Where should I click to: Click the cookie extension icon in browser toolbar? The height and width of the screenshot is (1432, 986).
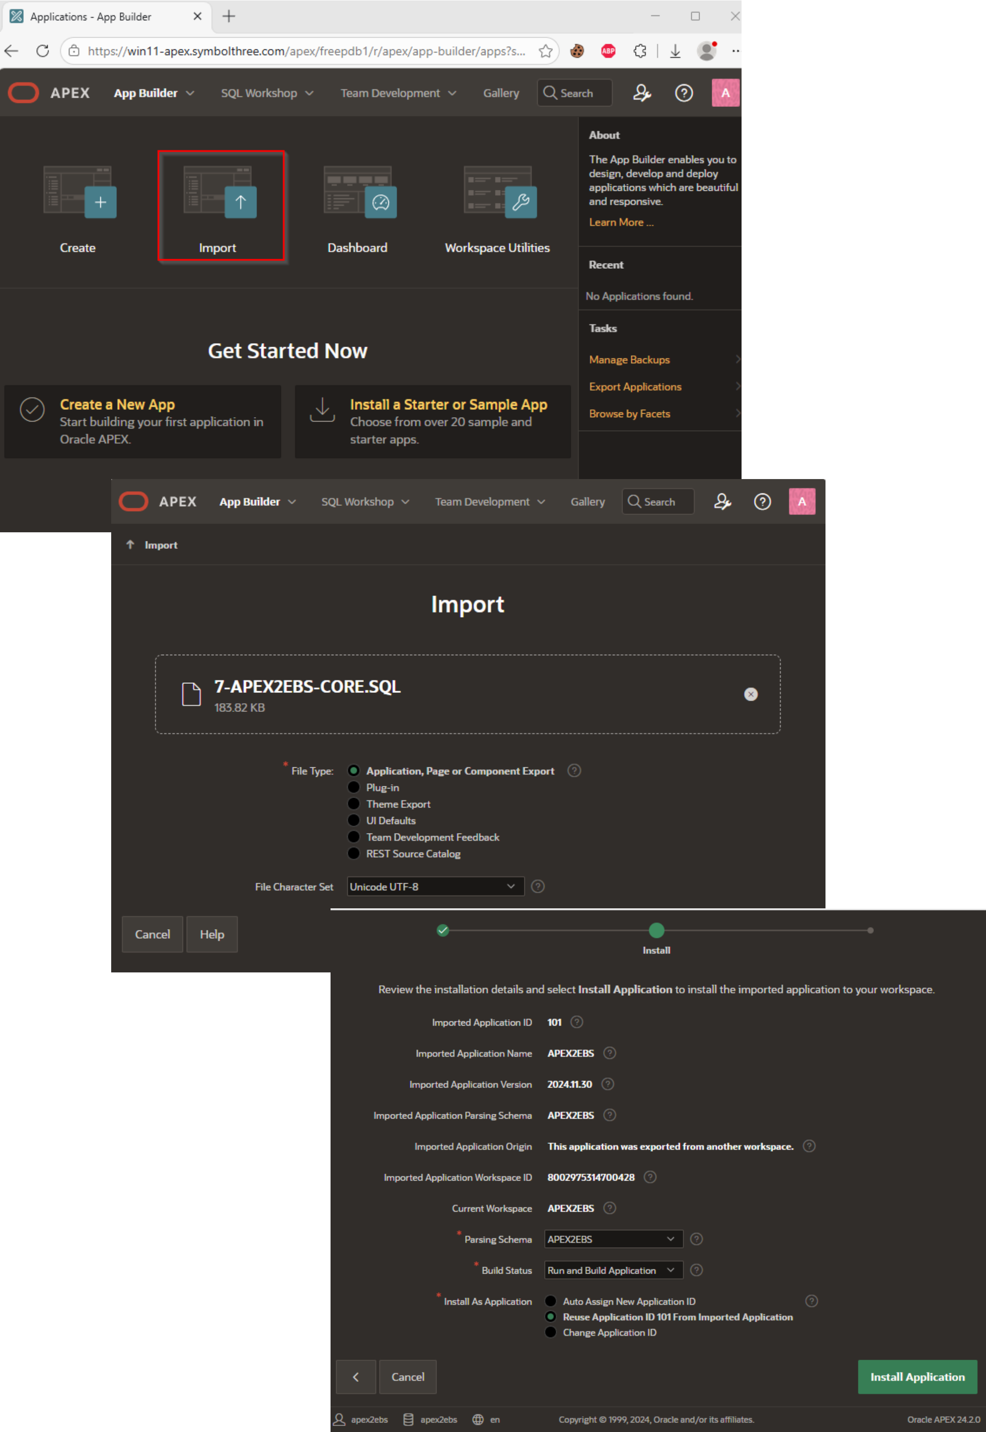point(577,51)
